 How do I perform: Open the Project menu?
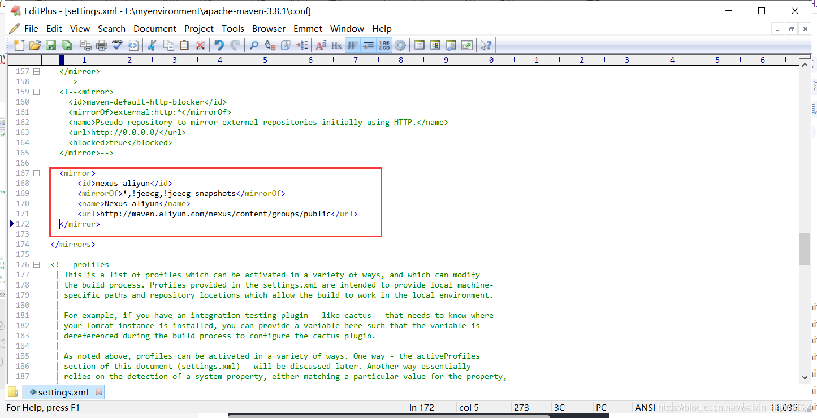(x=199, y=28)
